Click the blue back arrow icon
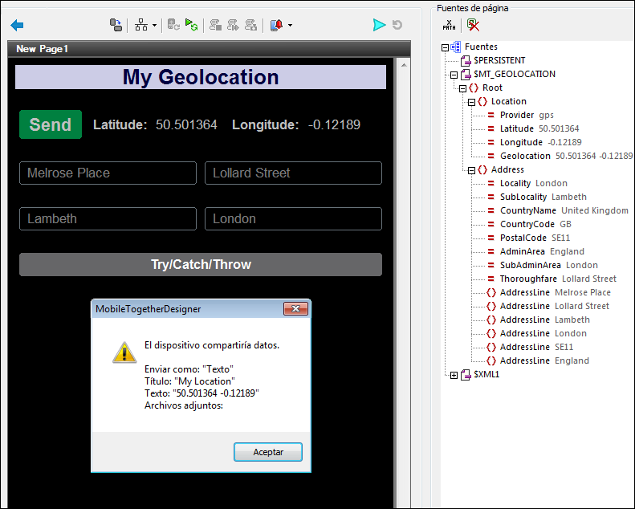635x509 pixels. point(17,26)
